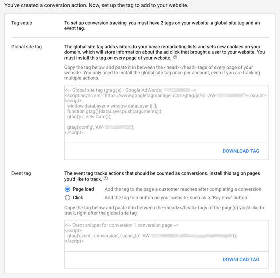Click the Global site tag comment line

pos(131,90)
